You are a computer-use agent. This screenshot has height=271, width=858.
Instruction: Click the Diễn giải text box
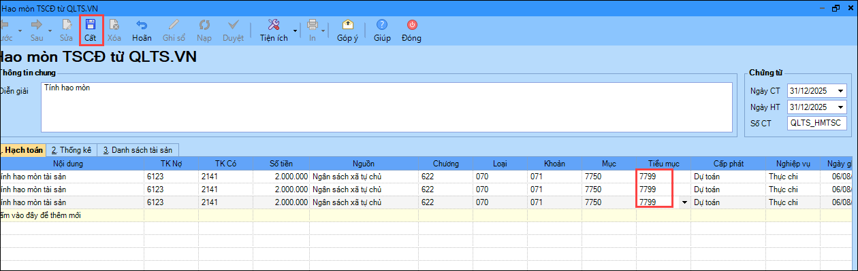click(386, 107)
